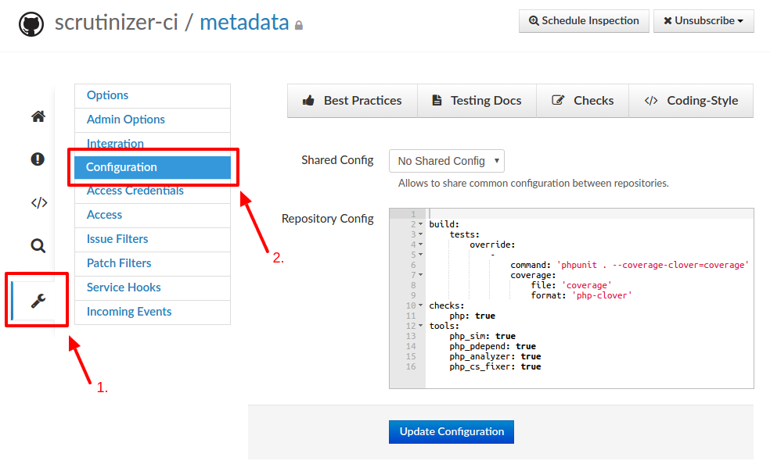
Task: Click the code icon on Coding-Style
Action: 651,101
